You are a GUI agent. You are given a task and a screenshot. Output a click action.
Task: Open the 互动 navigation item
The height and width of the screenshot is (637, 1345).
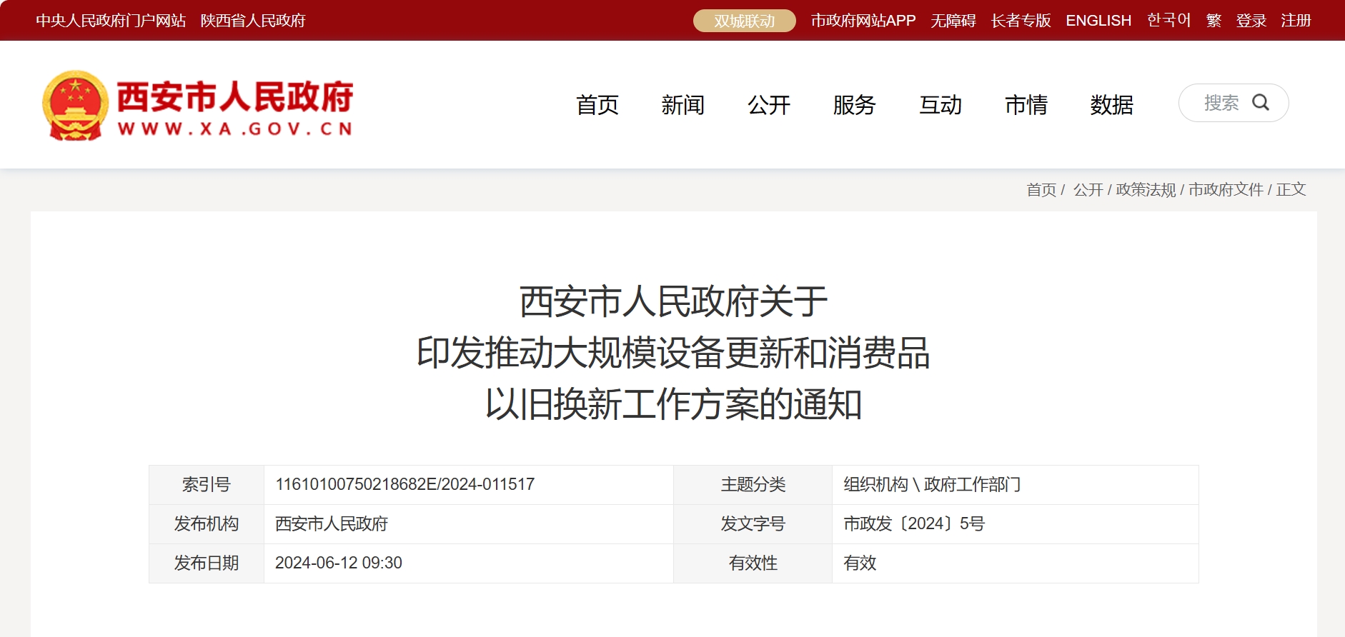[x=940, y=105]
